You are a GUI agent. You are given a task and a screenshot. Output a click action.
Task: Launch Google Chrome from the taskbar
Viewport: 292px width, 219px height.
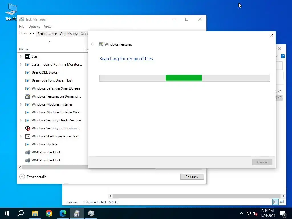pos(49,213)
